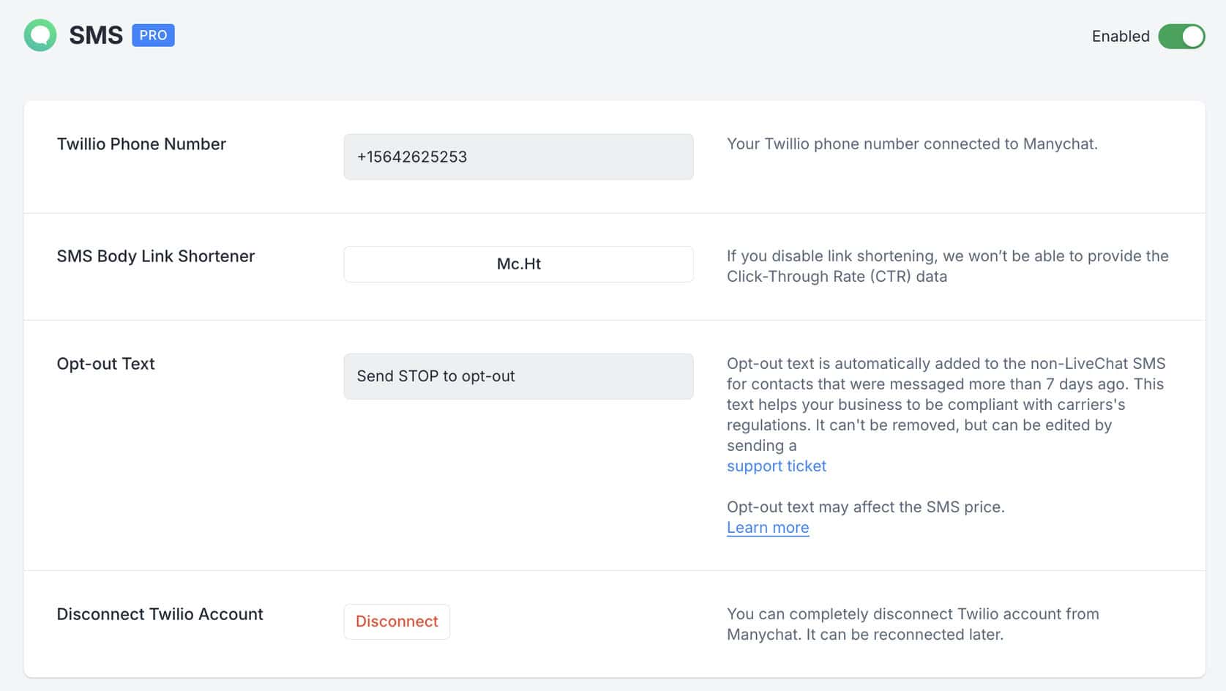1226x691 pixels.
Task: Click the disconnect Twilio account description text
Action: click(912, 624)
